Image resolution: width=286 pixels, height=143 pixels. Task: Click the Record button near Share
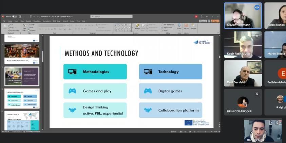coord(203,21)
